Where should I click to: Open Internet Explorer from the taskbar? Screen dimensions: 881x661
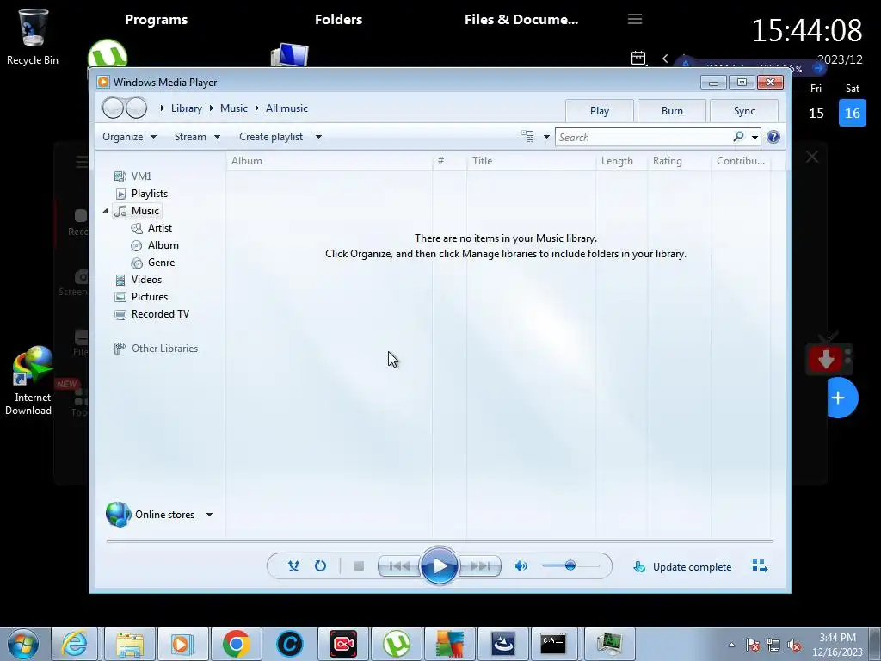tap(75, 644)
